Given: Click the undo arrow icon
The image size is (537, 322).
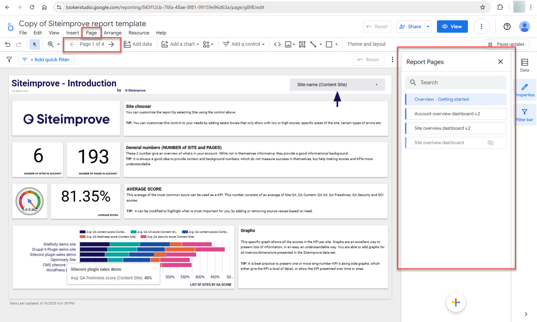Looking at the screenshot, I should point(8,44).
